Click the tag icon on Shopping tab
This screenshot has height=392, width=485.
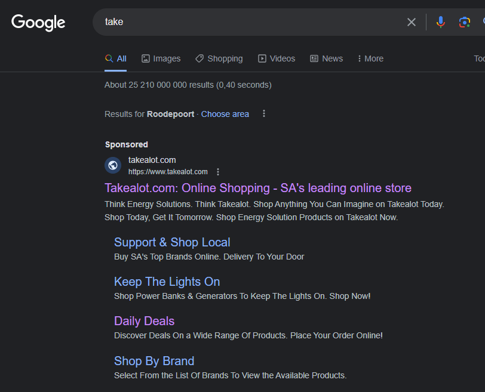199,58
